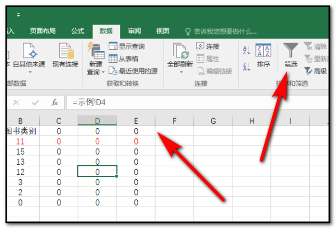Viewport: 336px width, 229px height.
Task: Click the Refresh All (全部刷新) icon
Action: 180,51
